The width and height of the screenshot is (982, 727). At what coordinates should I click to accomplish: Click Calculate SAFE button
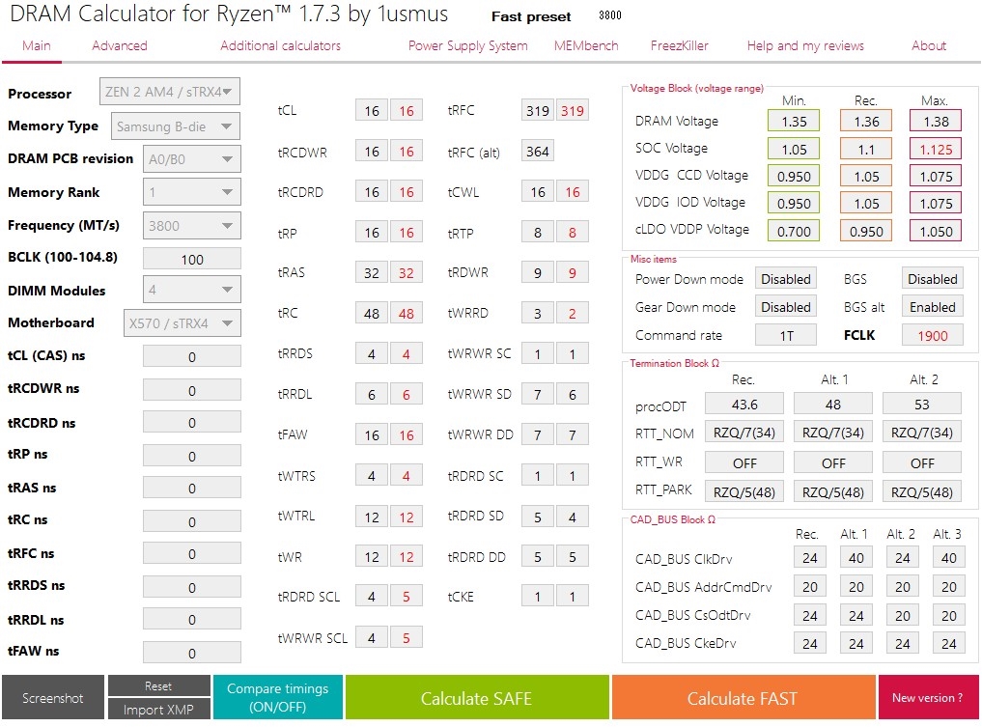pos(477,698)
